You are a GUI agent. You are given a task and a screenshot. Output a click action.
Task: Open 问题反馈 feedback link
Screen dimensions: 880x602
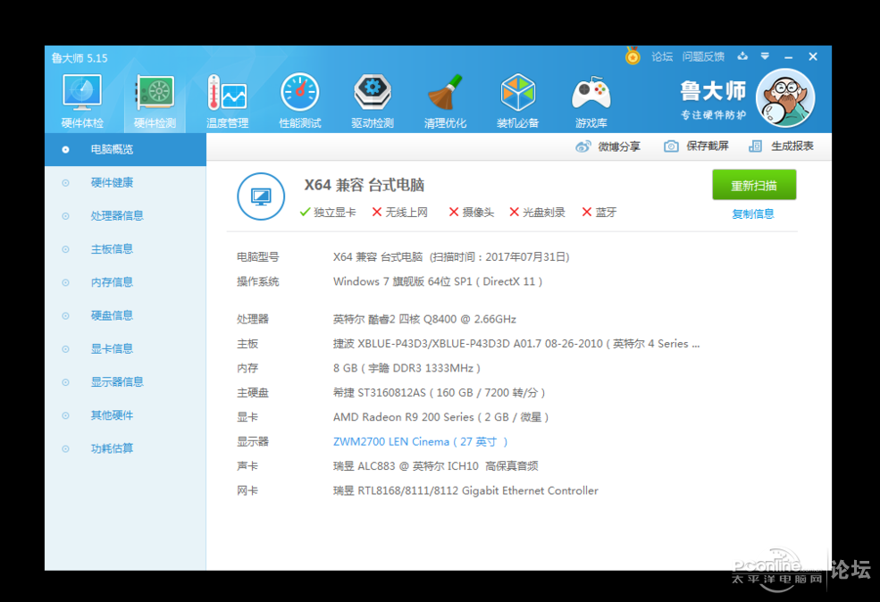pyautogui.click(x=703, y=56)
